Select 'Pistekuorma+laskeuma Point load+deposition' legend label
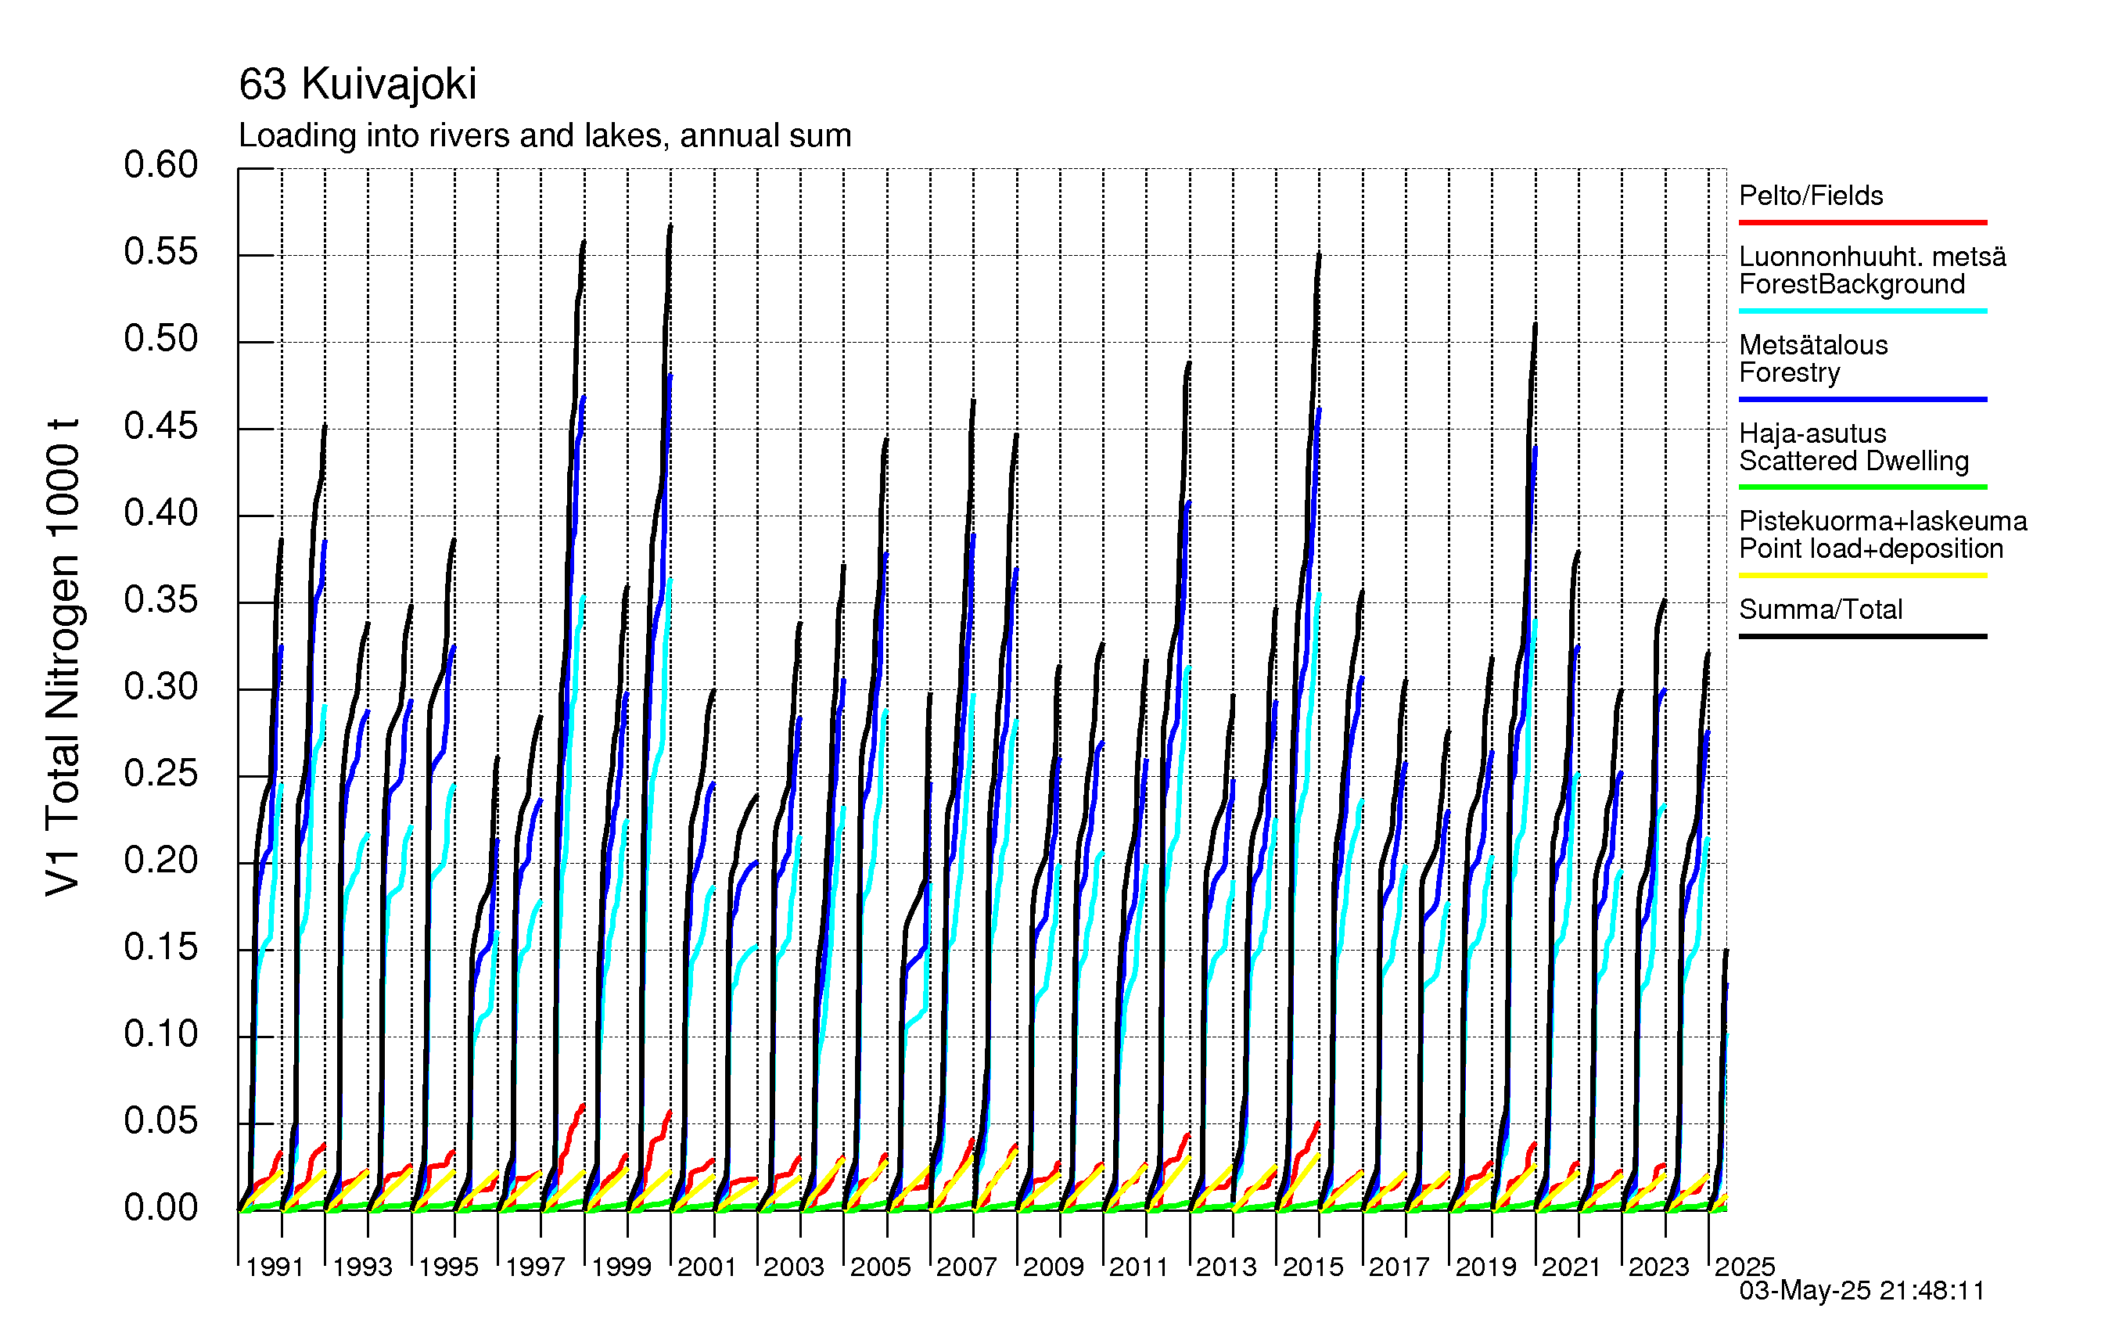 click(1883, 535)
